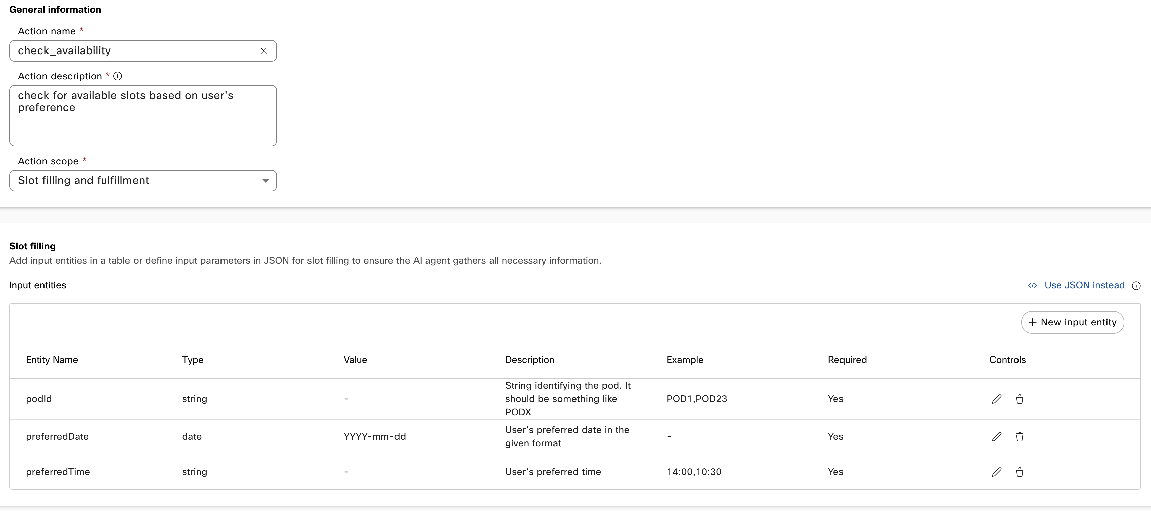The height and width of the screenshot is (511, 1151).
Task: Select the podId entity name cell
Action: (x=39, y=399)
